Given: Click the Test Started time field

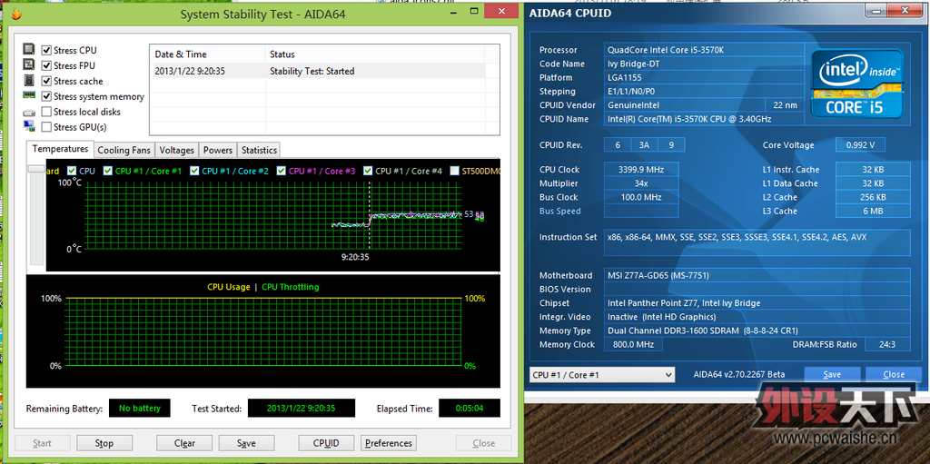Looking at the screenshot, I should pyautogui.click(x=302, y=409).
